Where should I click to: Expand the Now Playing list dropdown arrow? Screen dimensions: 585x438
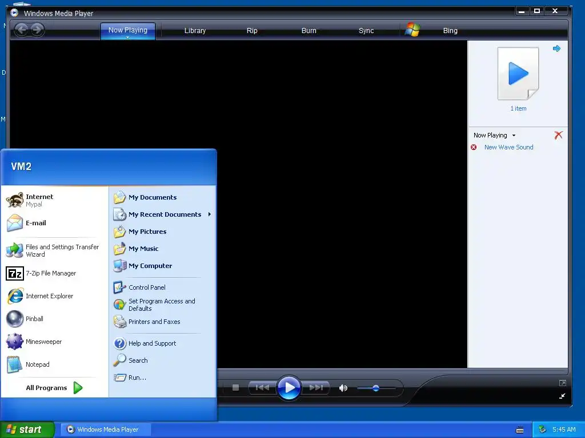tap(514, 136)
